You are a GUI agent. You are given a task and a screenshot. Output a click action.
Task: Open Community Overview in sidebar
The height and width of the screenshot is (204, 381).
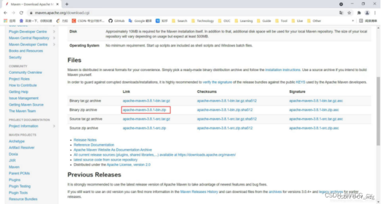[x=25, y=73]
